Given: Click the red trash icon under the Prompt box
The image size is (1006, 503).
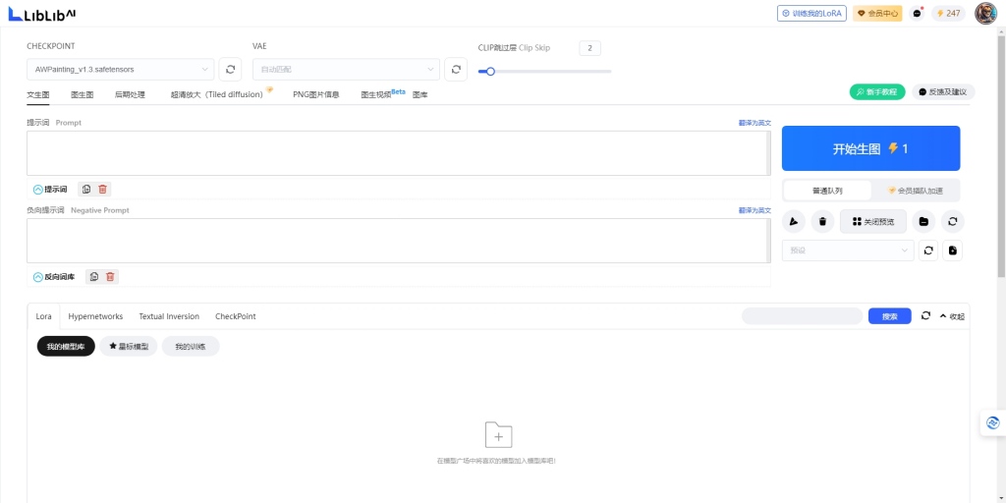Looking at the screenshot, I should click(103, 189).
